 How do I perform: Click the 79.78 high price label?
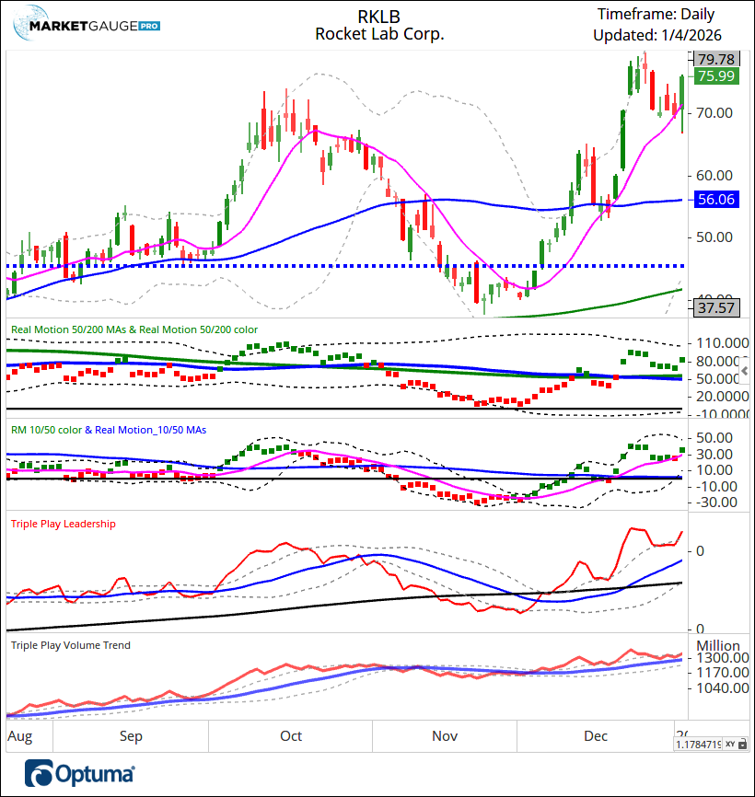pos(715,59)
